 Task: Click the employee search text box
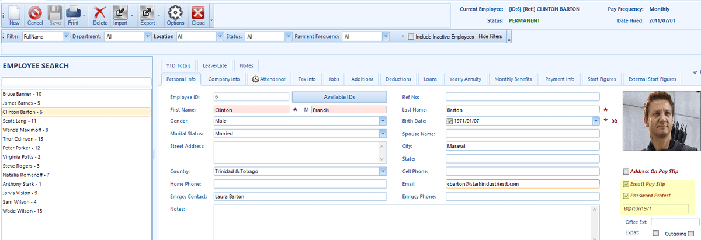(76, 81)
